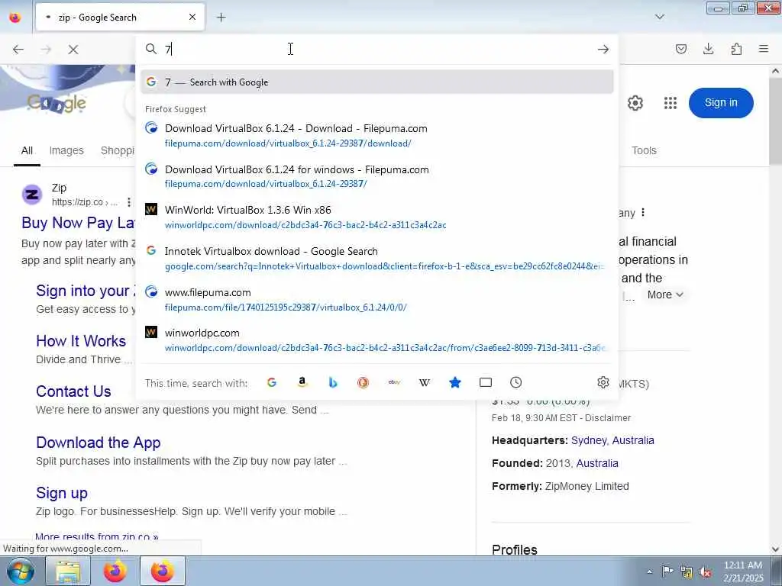Open the Contact Us link
This screenshot has height=586, width=782.
pos(73,391)
